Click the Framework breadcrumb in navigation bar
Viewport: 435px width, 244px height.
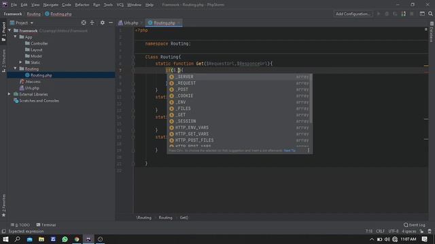coord(13,14)
